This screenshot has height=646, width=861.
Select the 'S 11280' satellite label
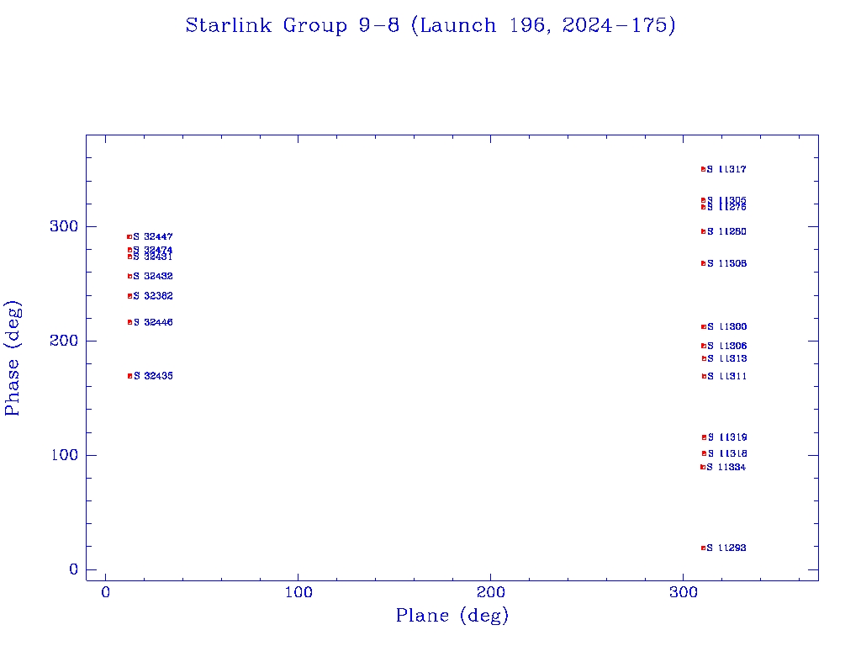[726, 232]
